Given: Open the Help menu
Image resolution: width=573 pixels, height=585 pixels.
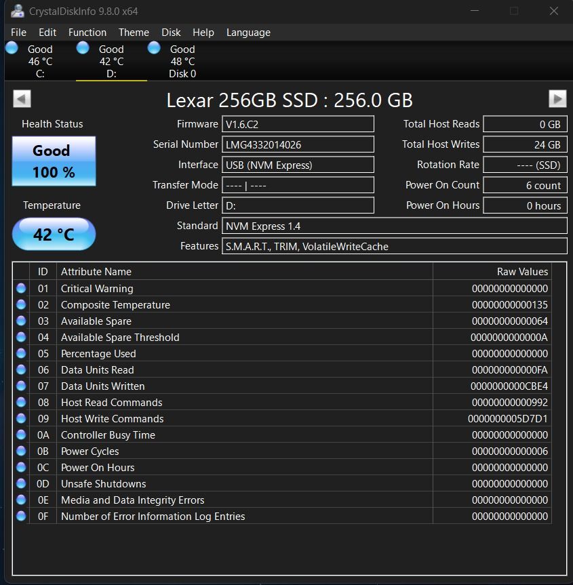Looking at the screenshot, I should click(x=203, y=33).
